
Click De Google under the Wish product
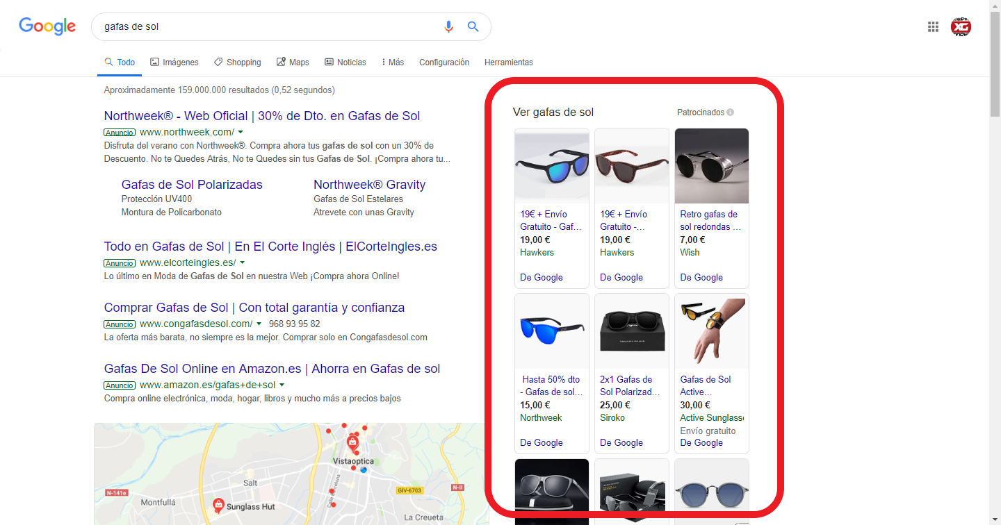tap(701, 278)
